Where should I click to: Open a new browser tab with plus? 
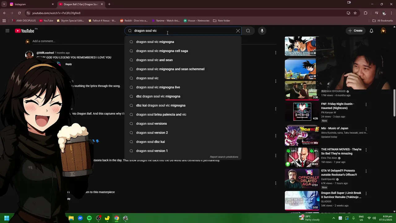coord(109,4)
